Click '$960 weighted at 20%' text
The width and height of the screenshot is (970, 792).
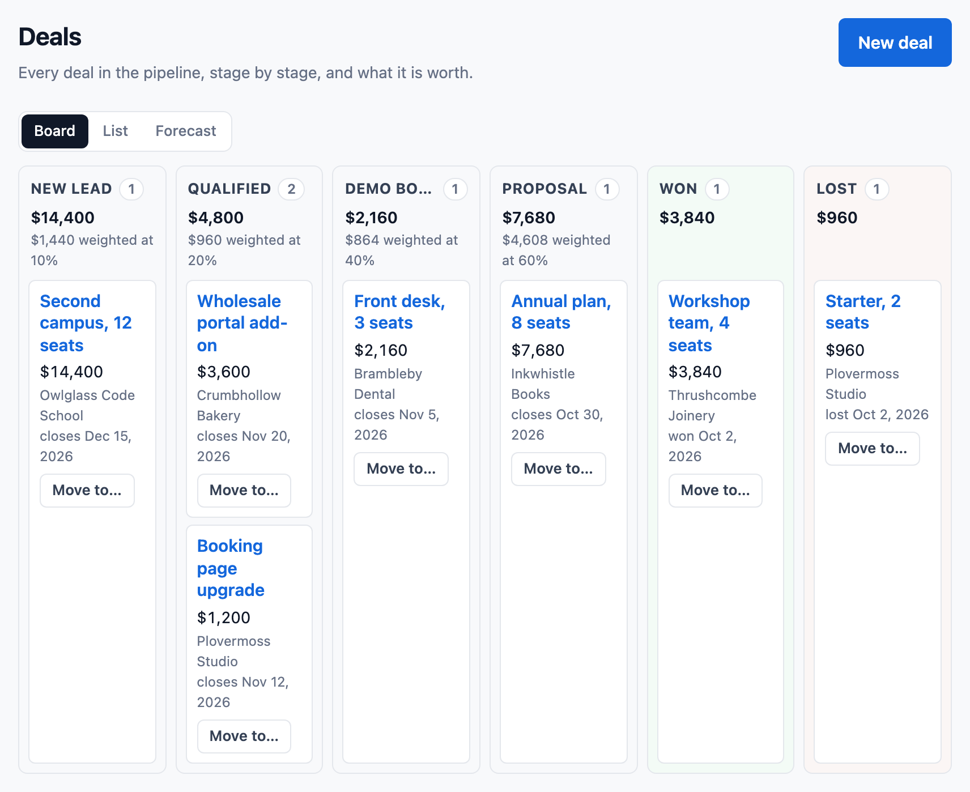click(x=244, y=250)
